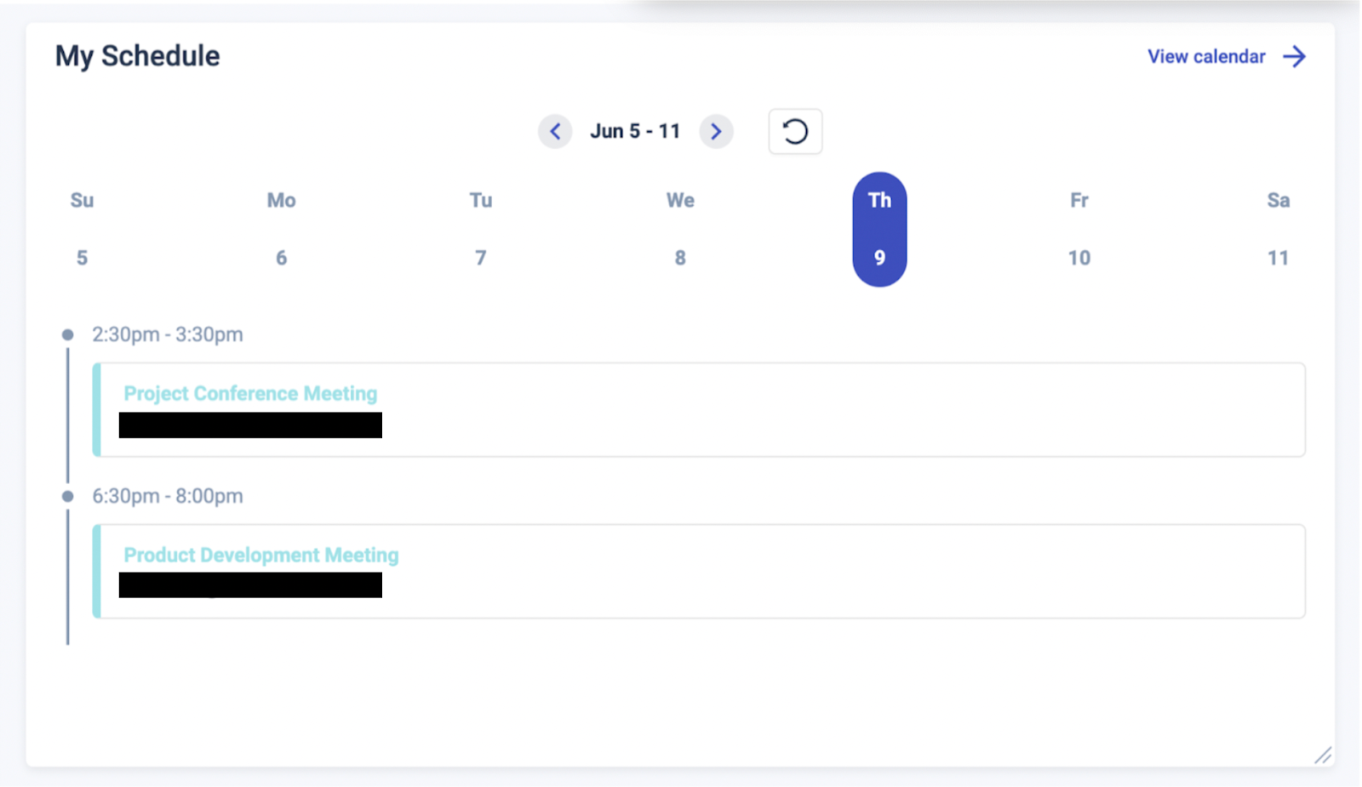This screenshot has width=1362, height=787.
Task: Click the My Schedule heading
Action: click(138, 56)
